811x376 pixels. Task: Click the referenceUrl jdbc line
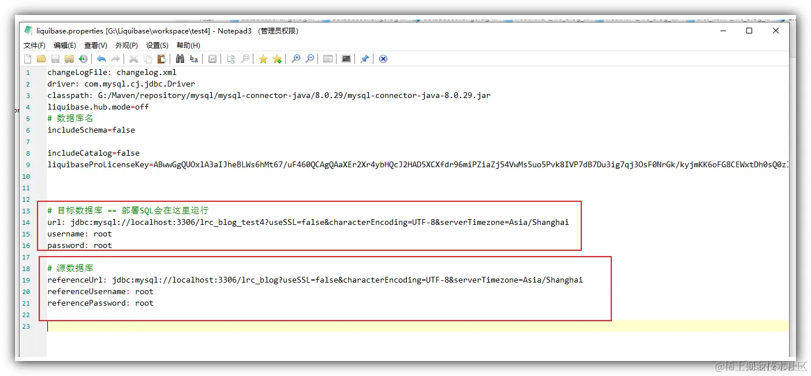(315, 280)
